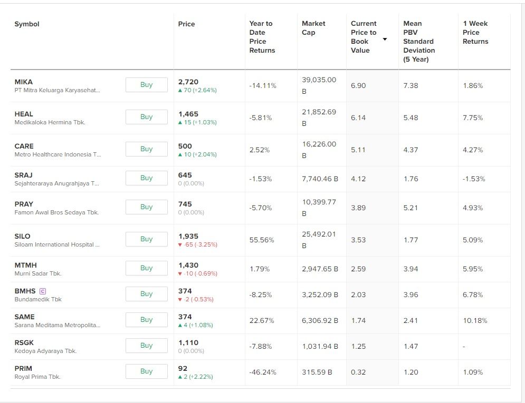Click PRIM market cap 315.59 B

(x=317, y=372)
